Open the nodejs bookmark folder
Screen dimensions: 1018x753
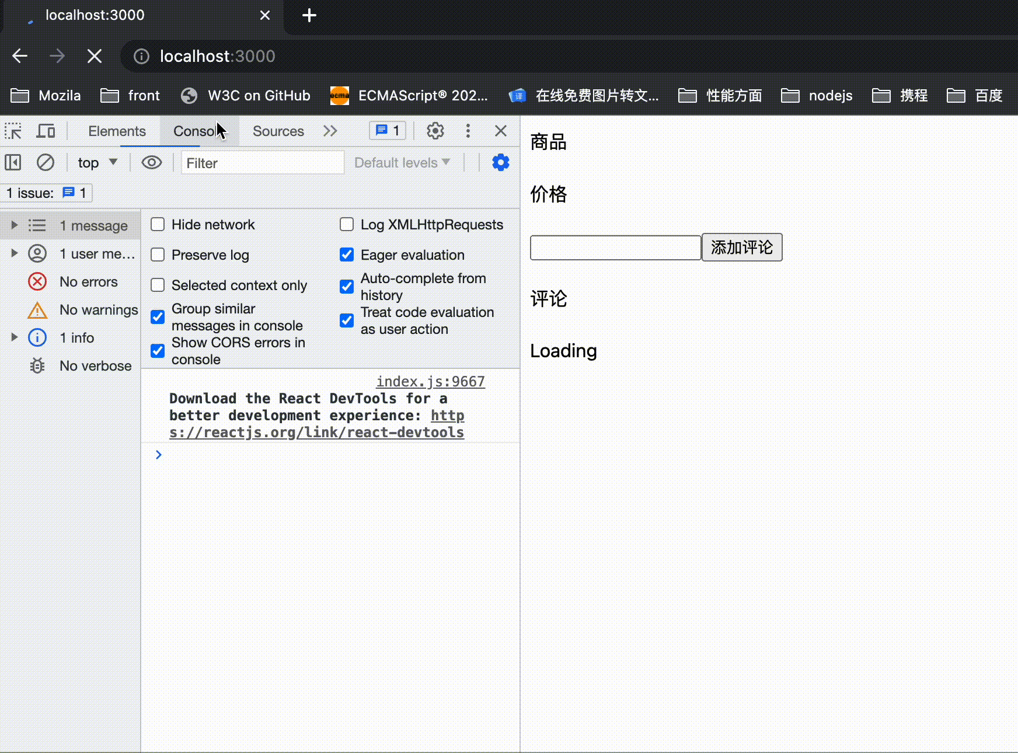tap(817, 95)
